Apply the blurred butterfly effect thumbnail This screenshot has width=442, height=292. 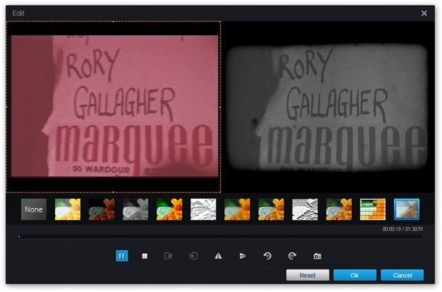(237, 209)
